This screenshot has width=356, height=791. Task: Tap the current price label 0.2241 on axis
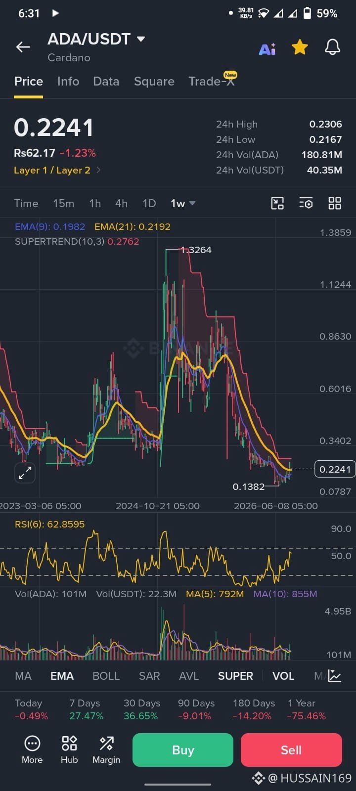[335, 469]
